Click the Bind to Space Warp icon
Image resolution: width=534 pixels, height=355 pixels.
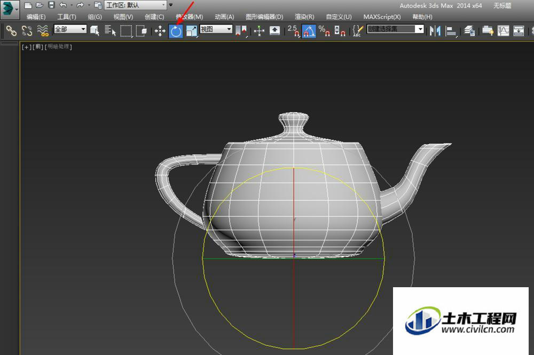(43, 31)
